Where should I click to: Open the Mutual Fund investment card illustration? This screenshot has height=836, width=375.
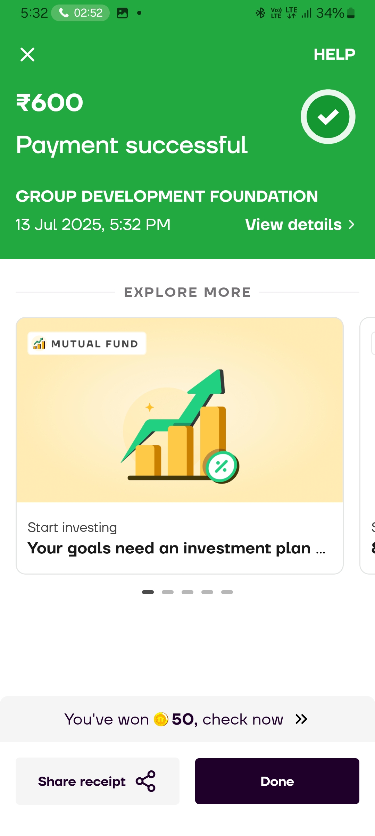point(180,424)
